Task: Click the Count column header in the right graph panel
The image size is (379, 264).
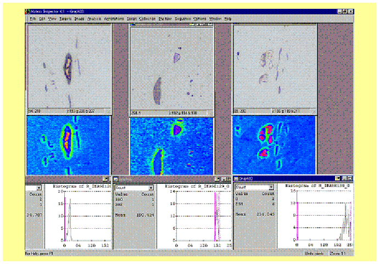Action: click(x=268, y=194)
